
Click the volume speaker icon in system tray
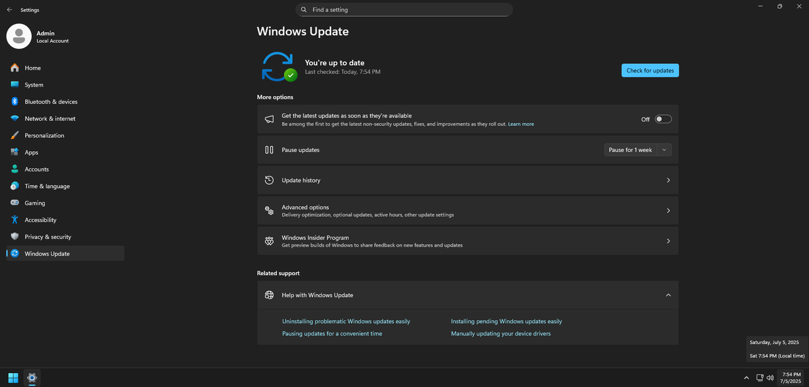click(770, 378)
